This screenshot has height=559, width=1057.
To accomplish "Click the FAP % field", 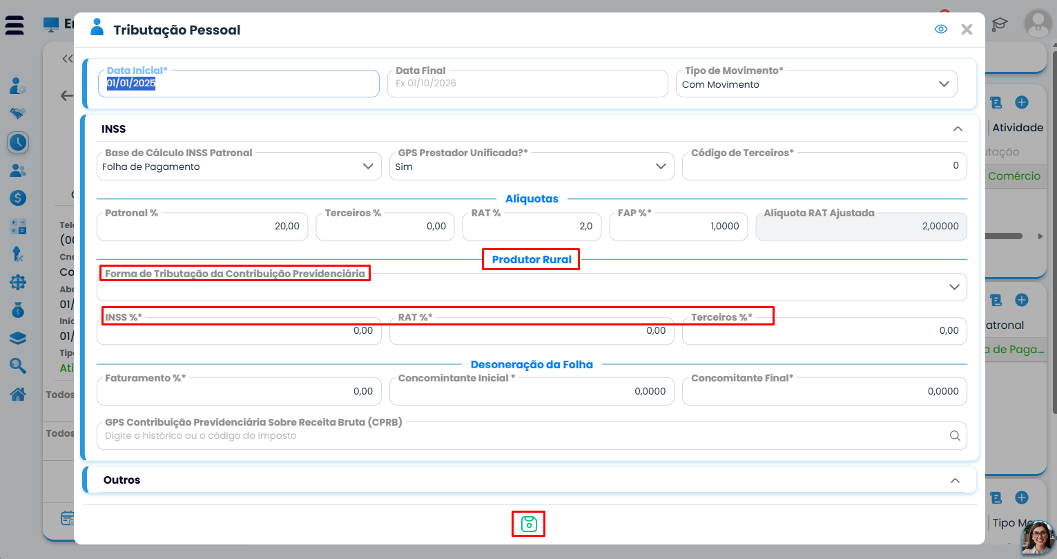I will point(679,226).
